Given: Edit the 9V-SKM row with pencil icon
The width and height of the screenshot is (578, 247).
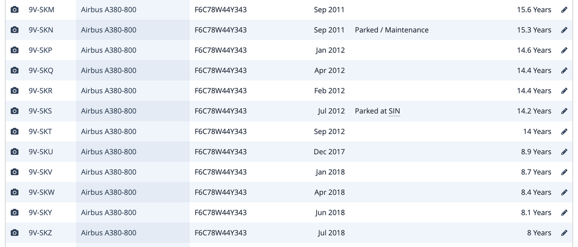Looking at the screenshot, I should point(564,10).
